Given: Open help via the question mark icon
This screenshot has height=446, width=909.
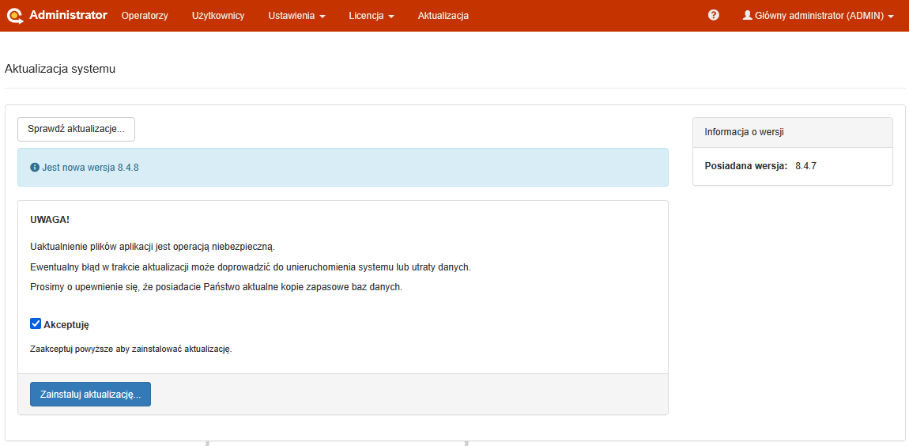Looking at the screenshot, I should (x=714, y=15).
